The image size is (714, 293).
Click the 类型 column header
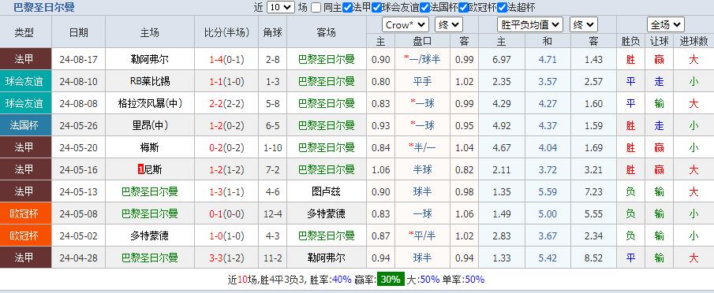[24, 32]
